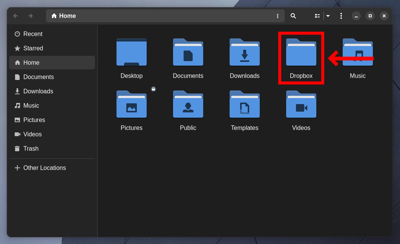The image size is (400, 244).
Task: Click the Desktop folder name label
Action: [x=131, y=76]
